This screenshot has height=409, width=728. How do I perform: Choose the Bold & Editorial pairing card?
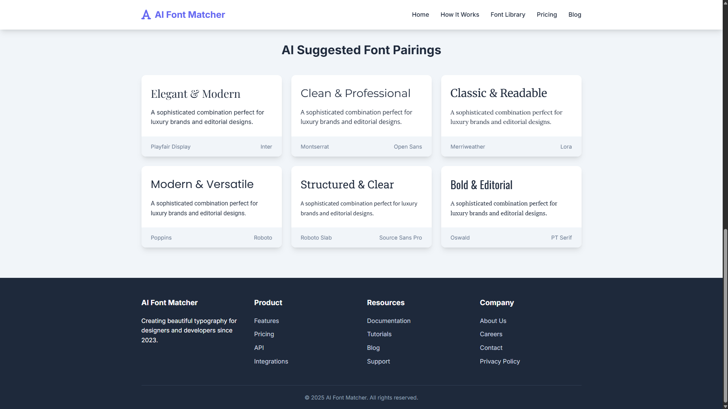coord(511,207)
